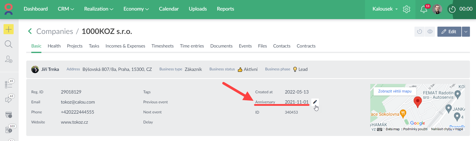Click Zobrazit větší mapu on the map
Image resolution: width=476 pixels, height=141 pixels.
pos(395,91)
